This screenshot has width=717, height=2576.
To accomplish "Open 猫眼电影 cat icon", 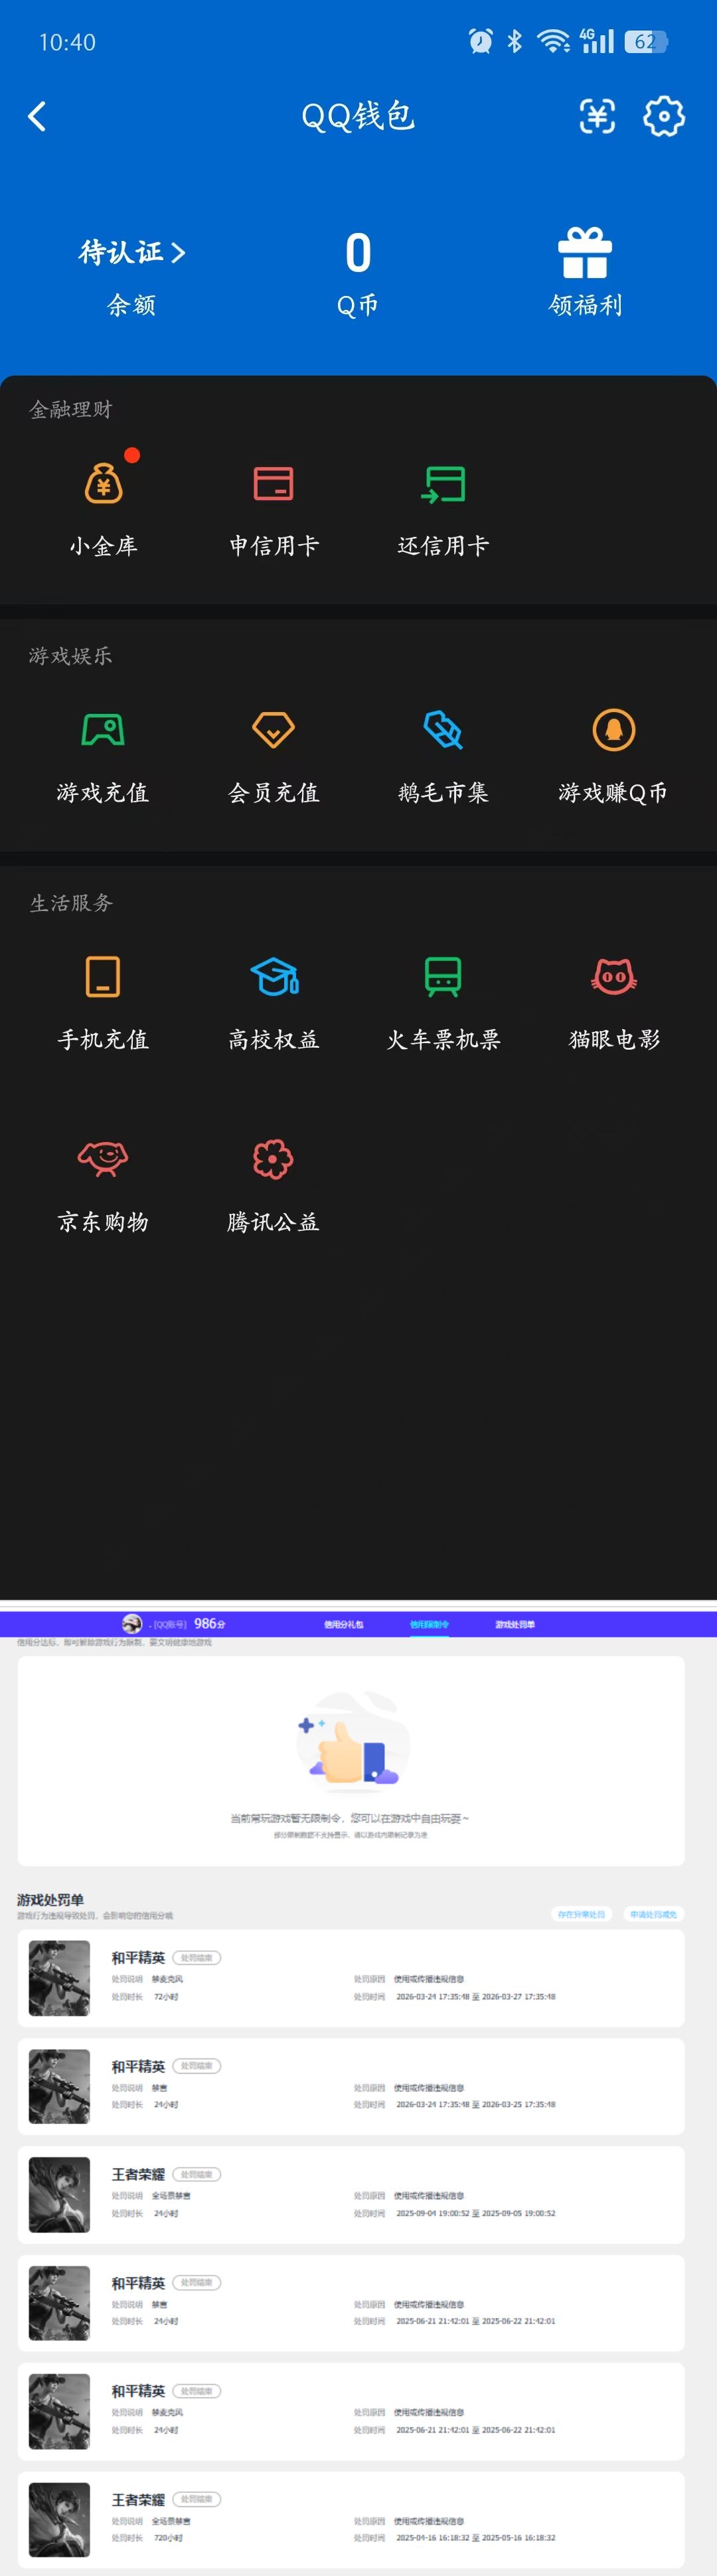I will click(x=614, y=977).
